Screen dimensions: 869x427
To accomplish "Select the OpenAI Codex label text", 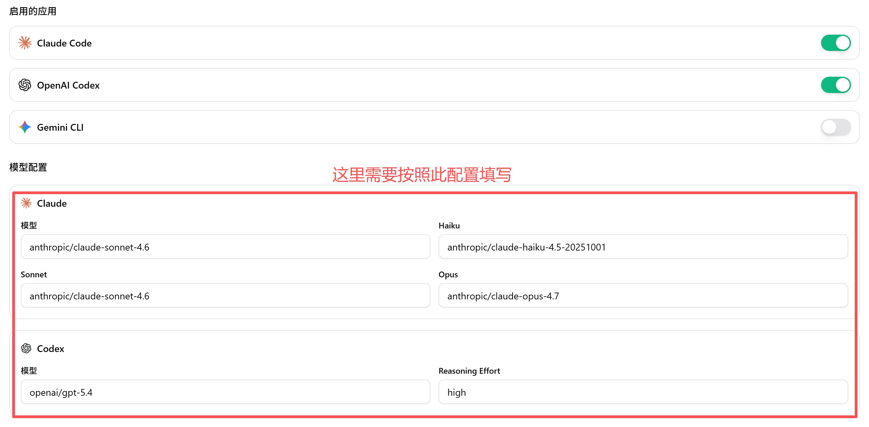I will (x=68, y=85).
